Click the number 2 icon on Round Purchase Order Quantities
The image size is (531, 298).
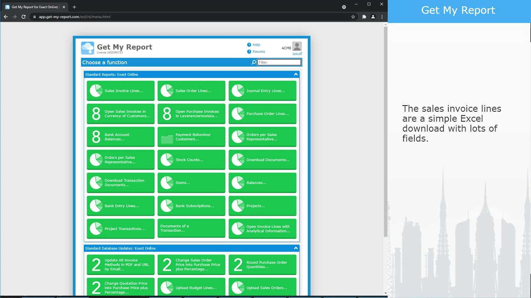tap(238, 265)
